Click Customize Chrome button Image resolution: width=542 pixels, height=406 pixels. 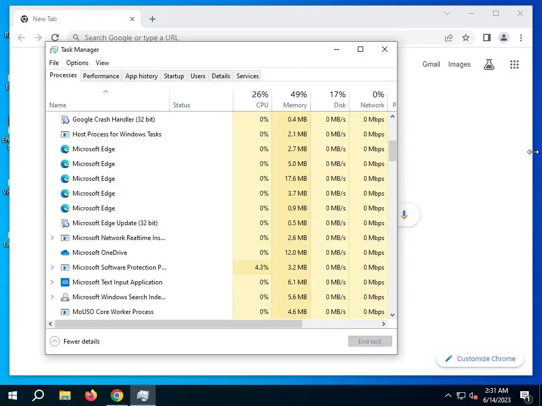(480, 359)
